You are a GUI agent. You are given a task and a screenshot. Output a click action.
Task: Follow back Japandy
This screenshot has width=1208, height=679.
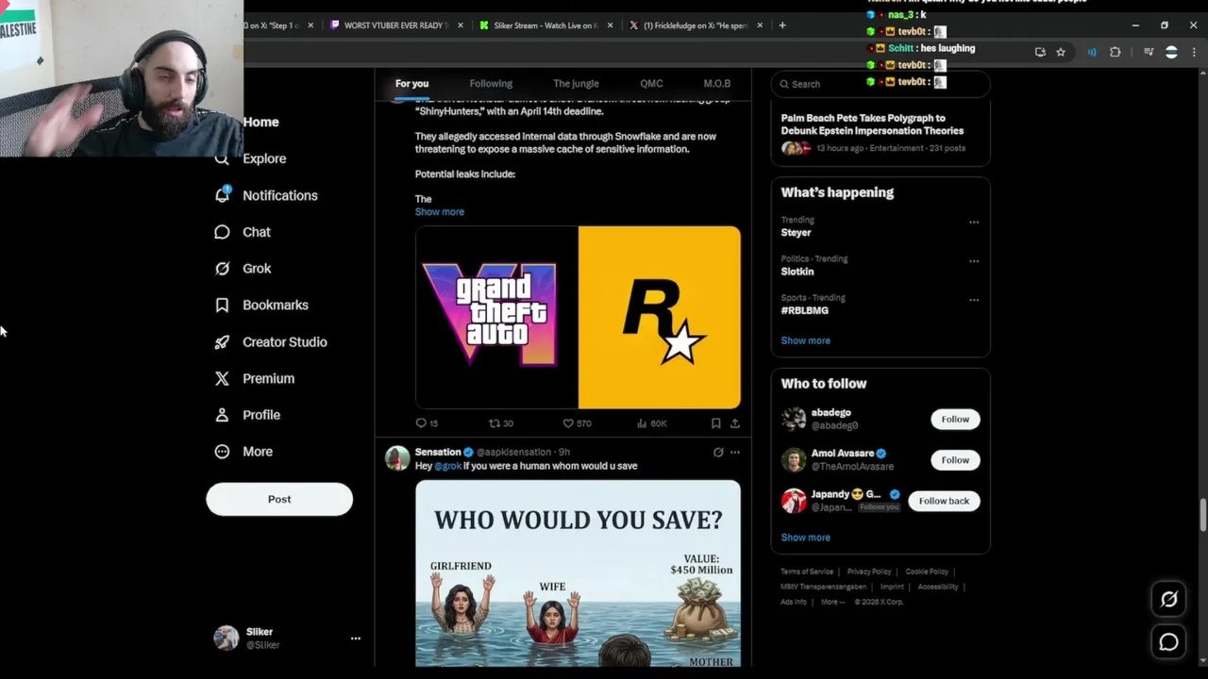[944, 501]
